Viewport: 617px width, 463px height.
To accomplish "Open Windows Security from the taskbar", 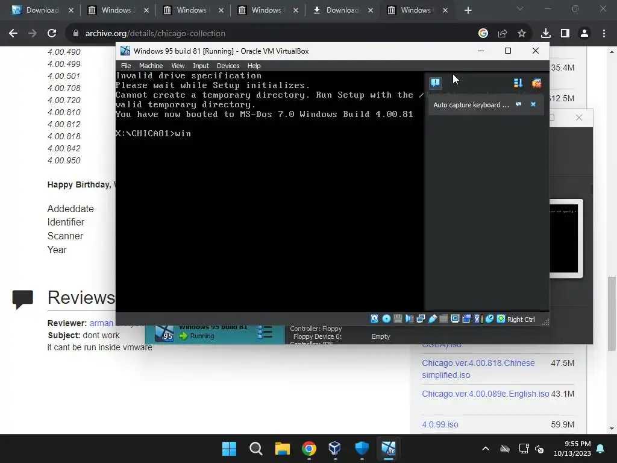I will click(x=362, y=449).
